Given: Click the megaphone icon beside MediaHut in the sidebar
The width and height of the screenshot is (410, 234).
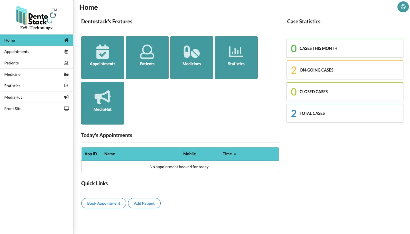Looking at the screenshot, I should coord(66,97).
